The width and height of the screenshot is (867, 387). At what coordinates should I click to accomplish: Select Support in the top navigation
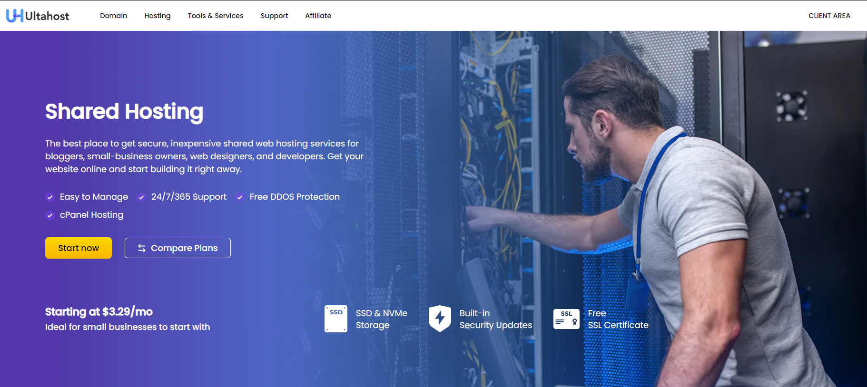(274, 16)
